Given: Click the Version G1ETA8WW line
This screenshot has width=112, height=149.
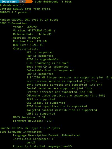Looking at the screenshot, I should click(x=34, y=31).
